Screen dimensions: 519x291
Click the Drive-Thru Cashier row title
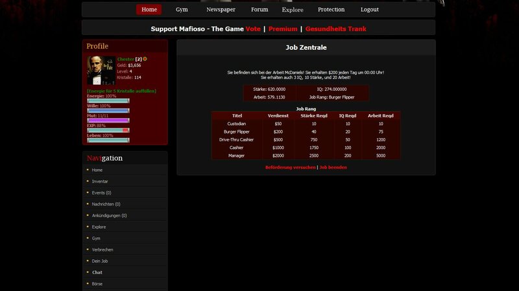pyautogui.click(x=236, y=139)
